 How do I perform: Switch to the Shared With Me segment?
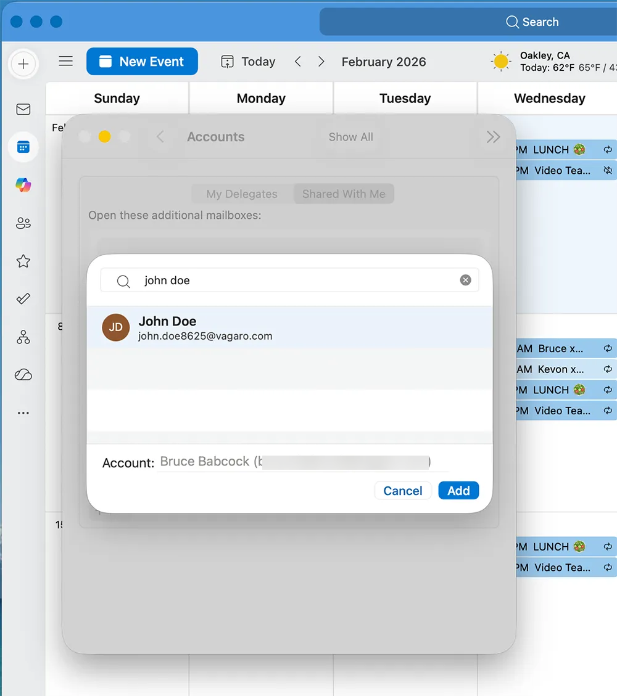tap(344, 194)
